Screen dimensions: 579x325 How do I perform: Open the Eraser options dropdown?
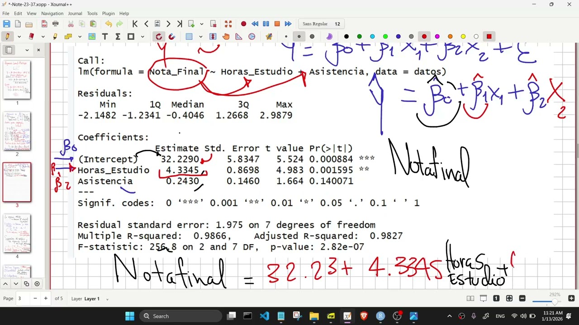pyautogui.click(x=43, y=37)
